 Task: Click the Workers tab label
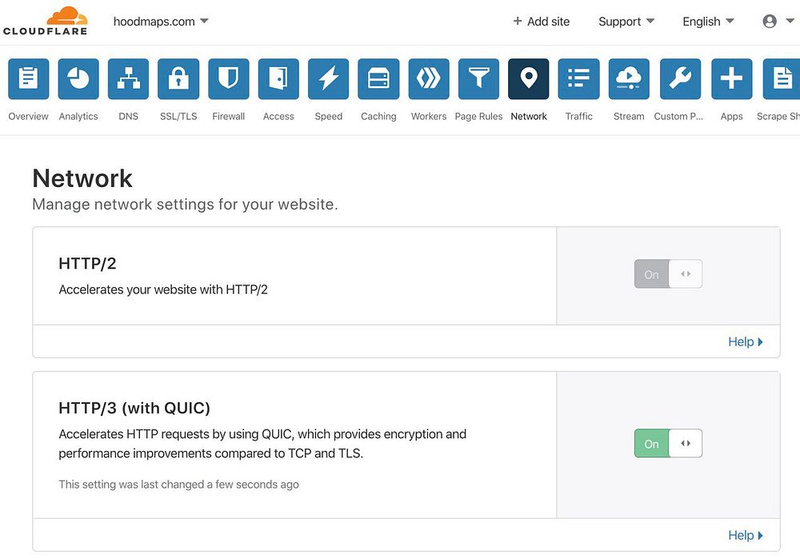(429, 116)
